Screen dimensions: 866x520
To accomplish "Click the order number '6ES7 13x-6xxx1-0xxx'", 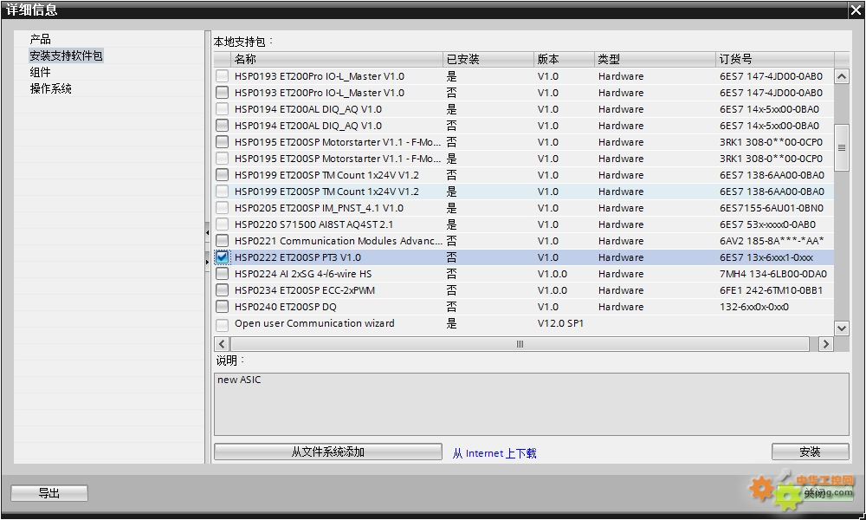I will [766, 257].
